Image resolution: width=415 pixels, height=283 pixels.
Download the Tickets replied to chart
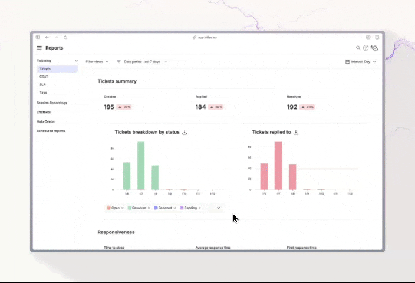click(x=296, y=133)
